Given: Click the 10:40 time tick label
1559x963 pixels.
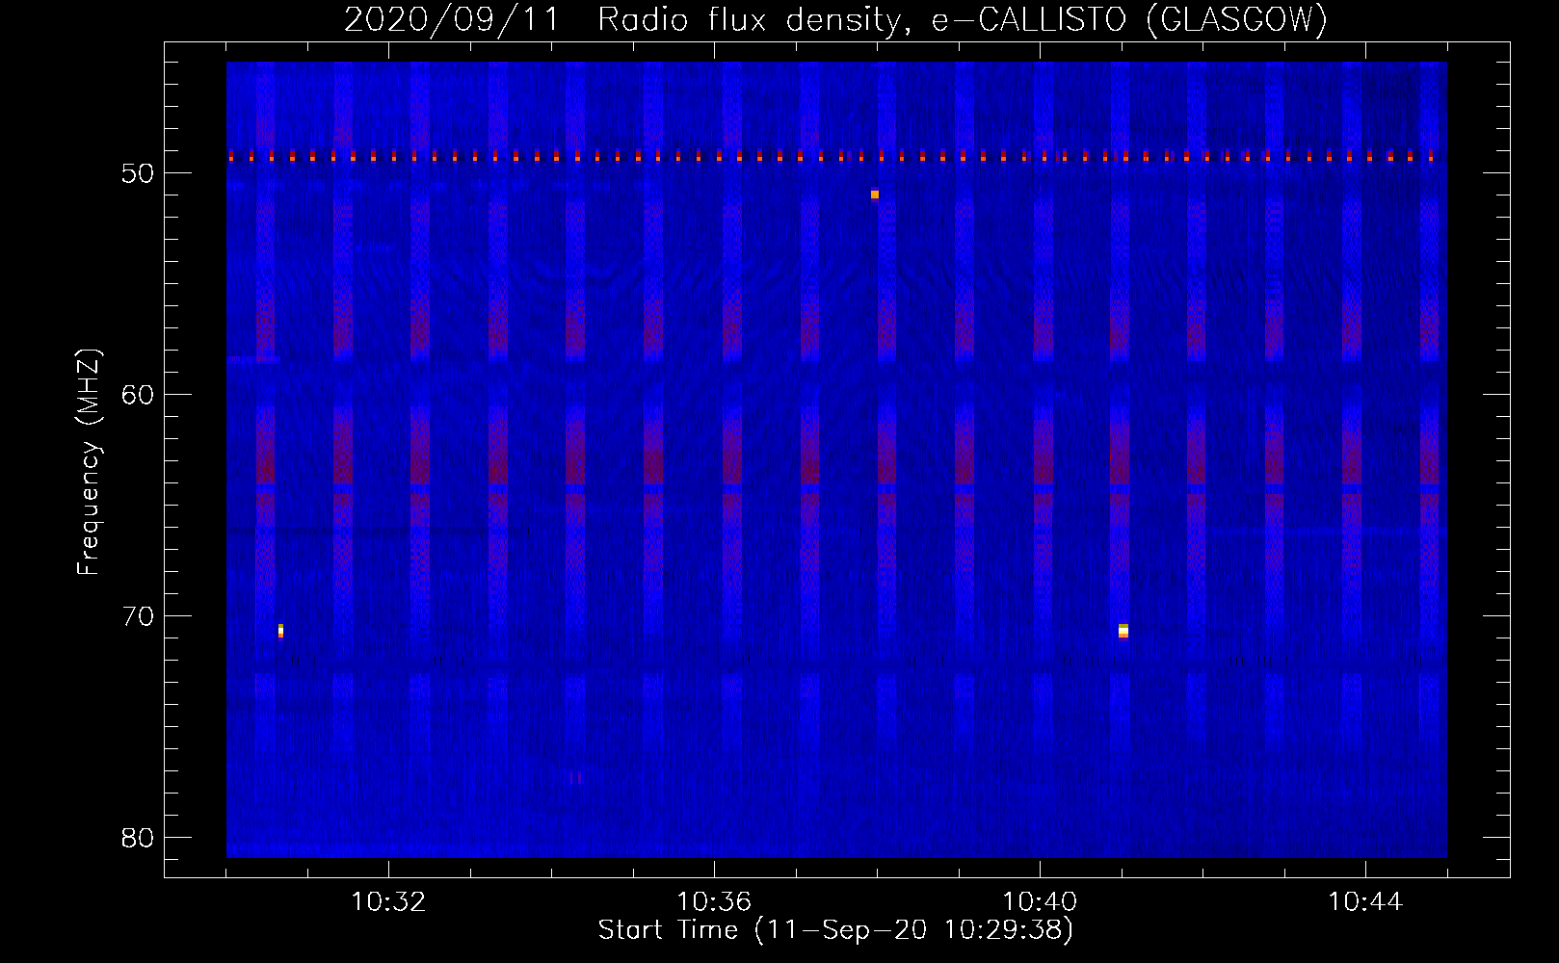Looking at the screenshot, I should click(x=1040, y=902).
